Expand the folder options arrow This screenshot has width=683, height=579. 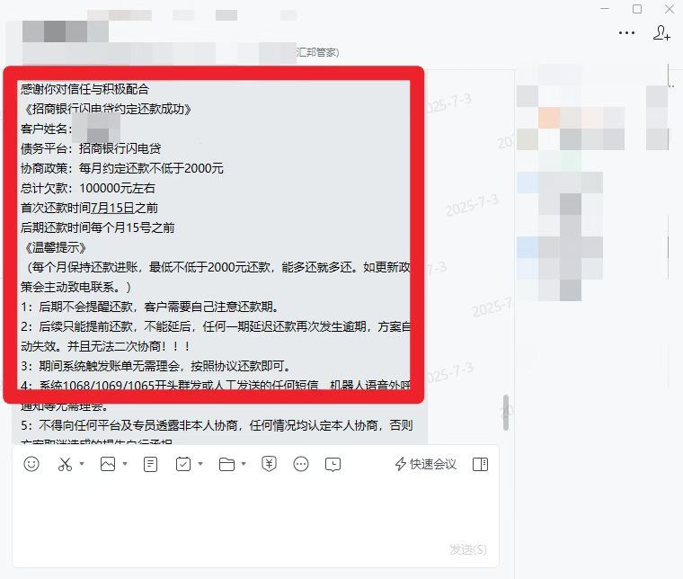point(244,464)
